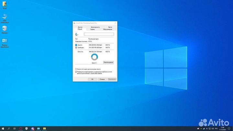Switch input language РУС indicator
233x131 pixels.
click(x=216, y=129)
